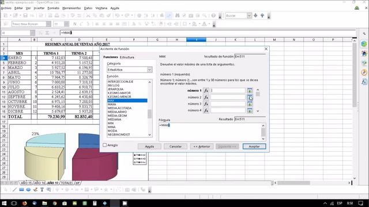Open the font name dropdown Times New Roman

click(x=48, y=24)
